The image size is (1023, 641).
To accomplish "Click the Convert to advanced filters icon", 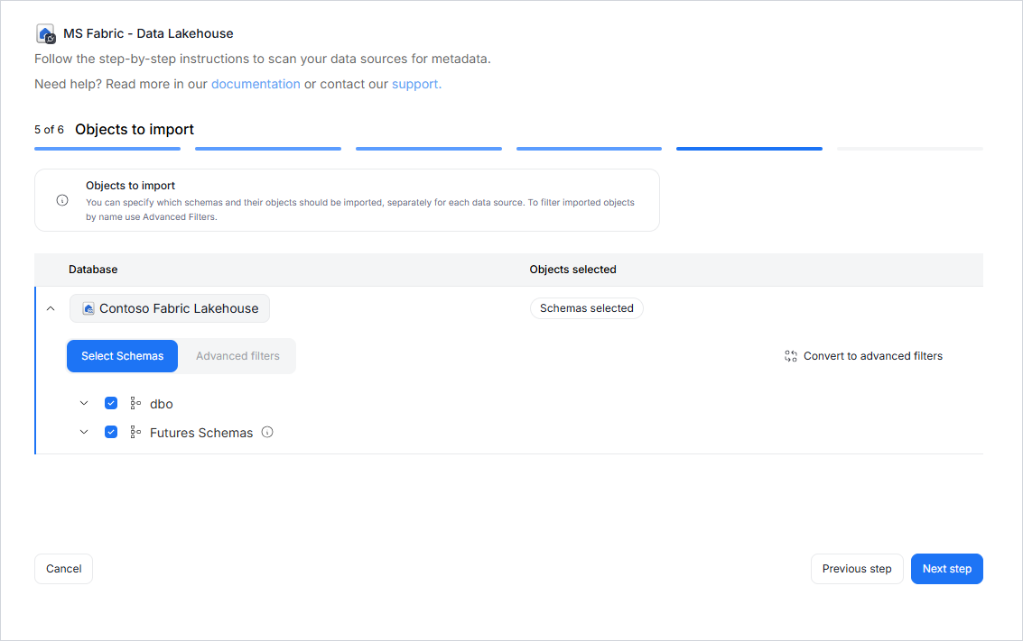I will coord(791,356).
